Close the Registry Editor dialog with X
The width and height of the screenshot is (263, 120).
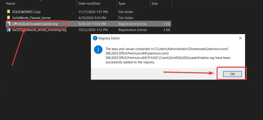click(x=240, y=38)
